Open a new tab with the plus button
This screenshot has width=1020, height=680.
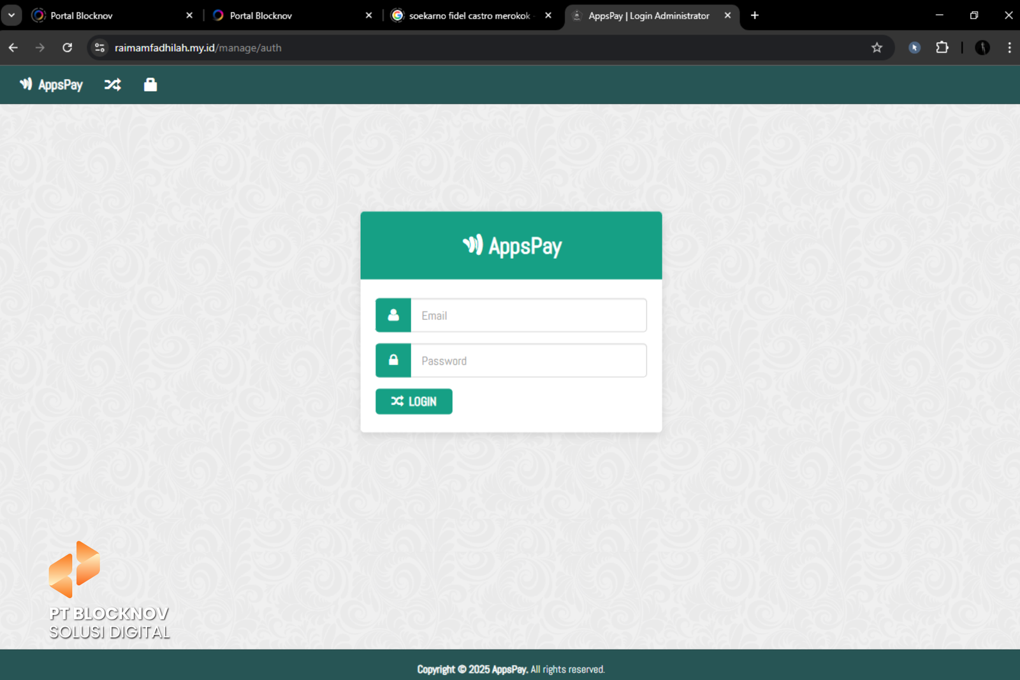pyautogui.click(x=755, y=15)
